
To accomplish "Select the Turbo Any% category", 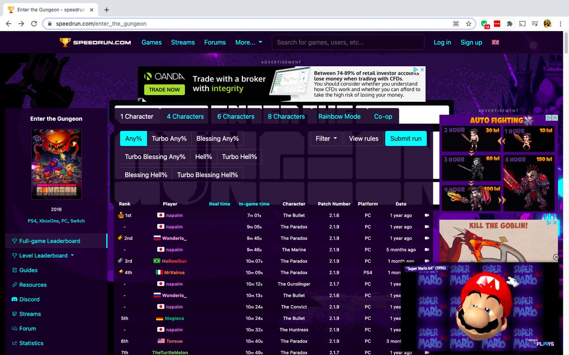I will click(x=169, y=139).
